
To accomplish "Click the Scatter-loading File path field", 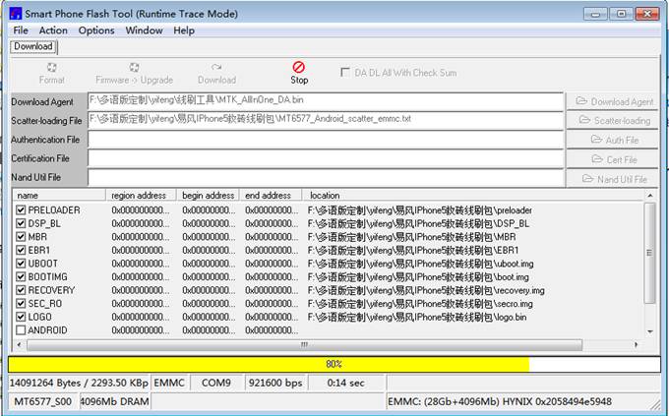I will pyautogui.click(x=326, y=120).
